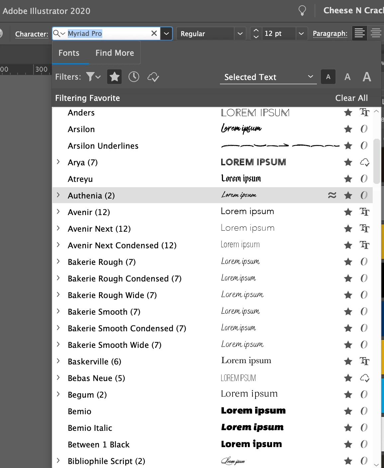384x468 pixels.
Task: Expand Bakerie Rough (7) family
Action: coord(58,262)
